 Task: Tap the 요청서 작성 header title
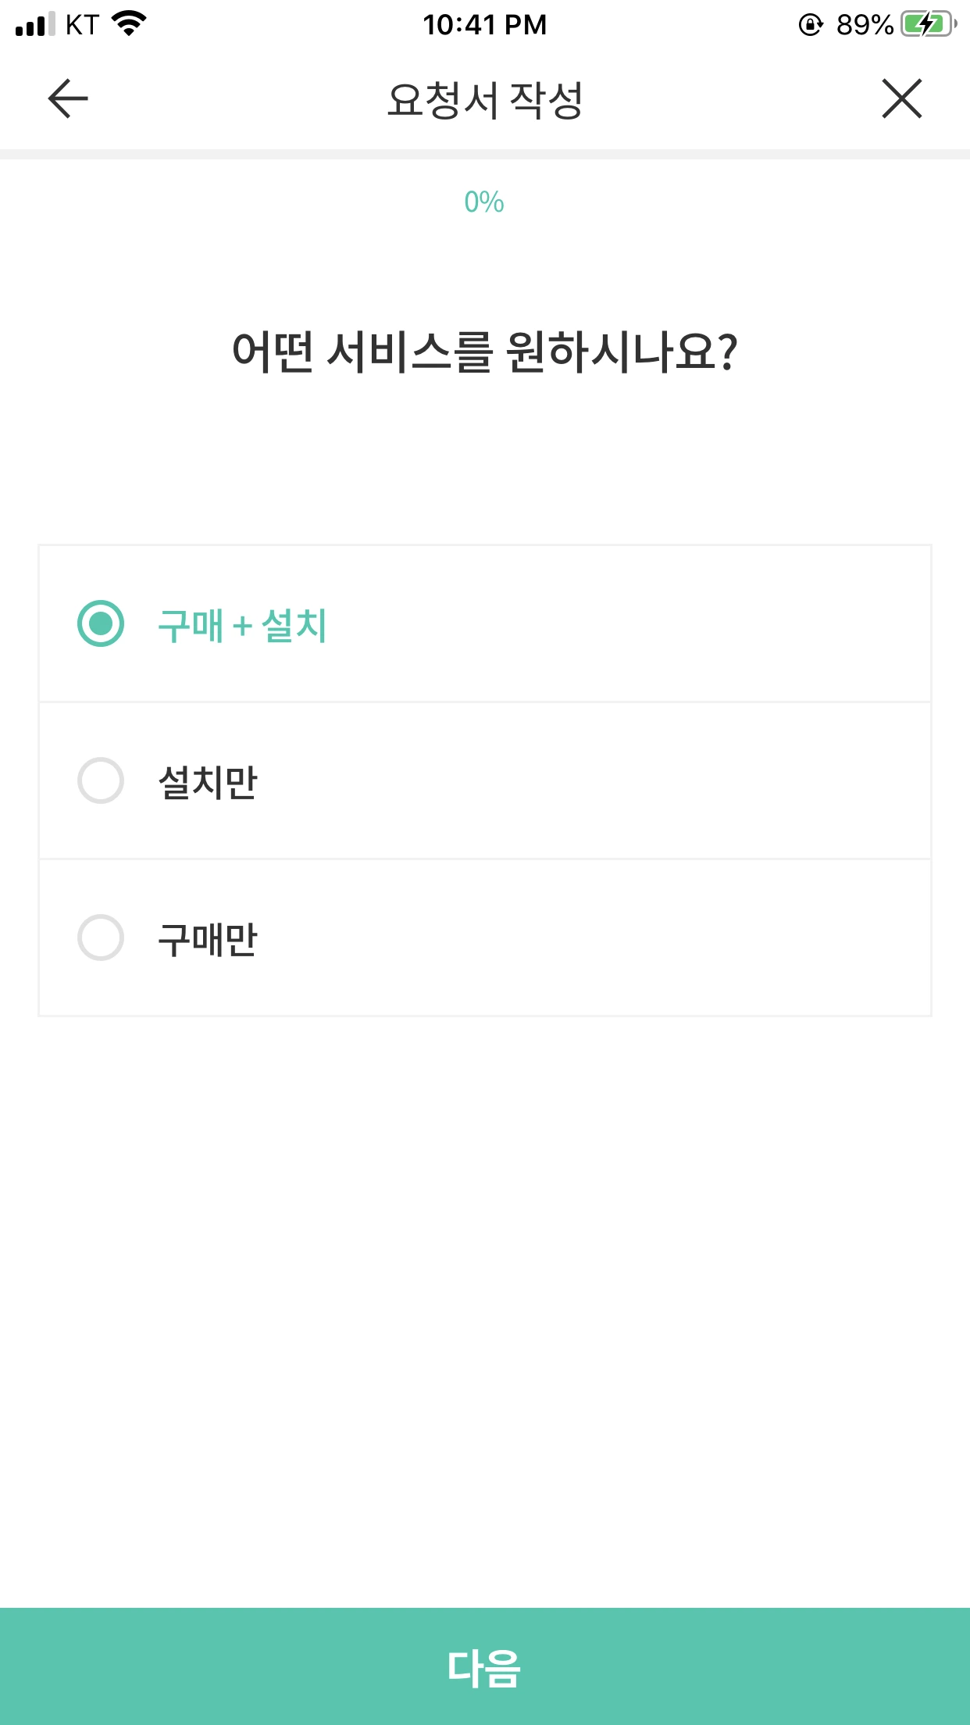point(485,100)
